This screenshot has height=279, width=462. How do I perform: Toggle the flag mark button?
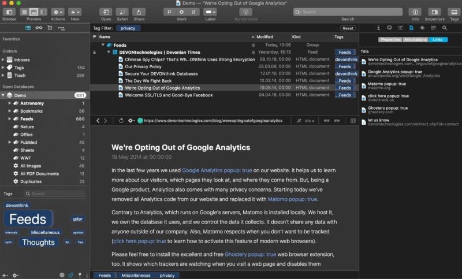(x=169, y=12)
